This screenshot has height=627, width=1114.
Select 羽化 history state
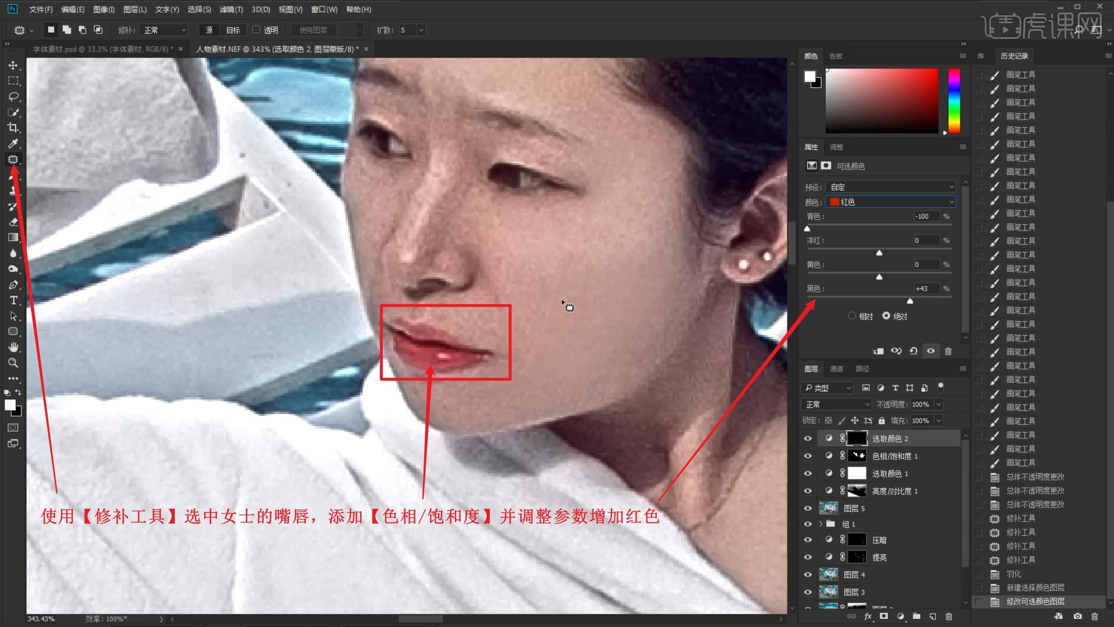coord(1014,574)
